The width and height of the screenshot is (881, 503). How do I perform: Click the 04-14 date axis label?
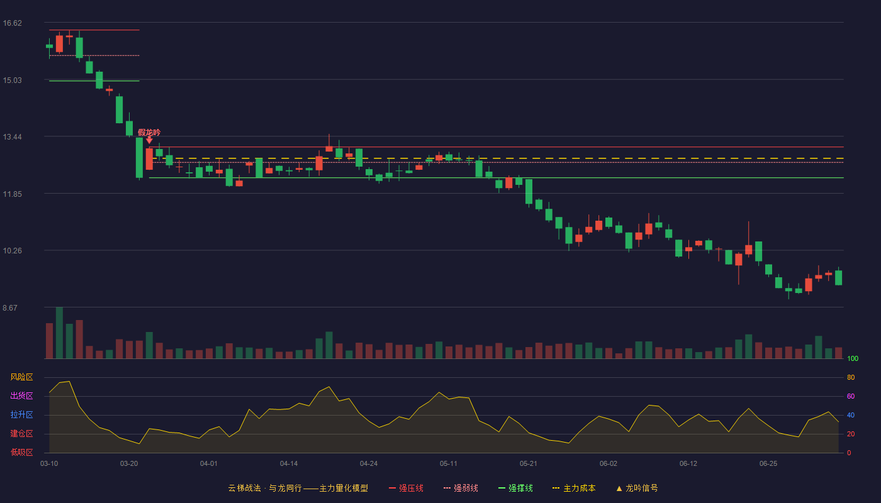tap(289, 463)
